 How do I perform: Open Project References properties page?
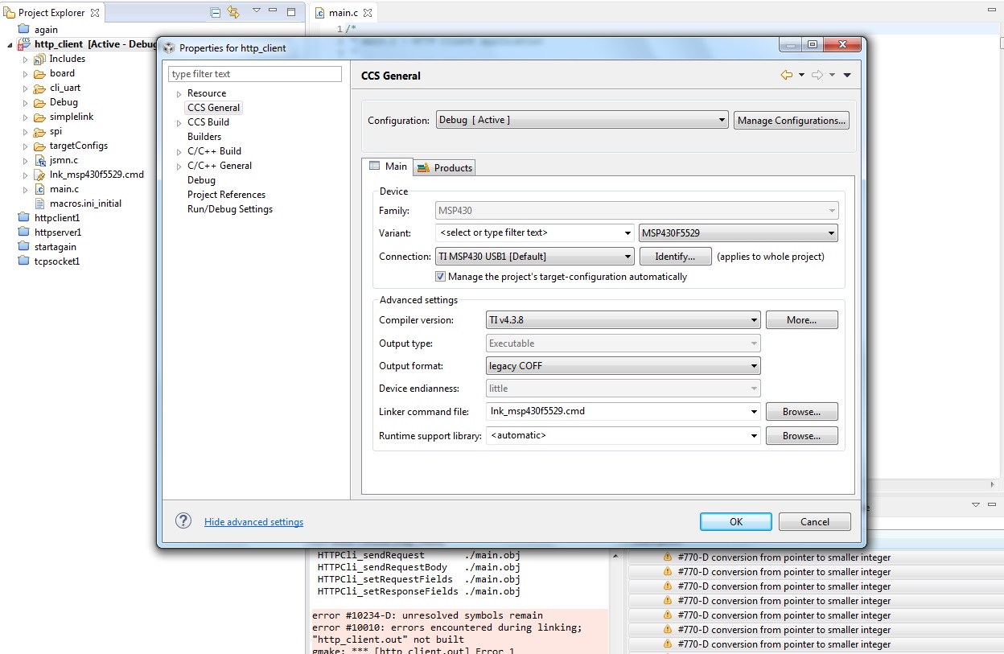(x=226, y=195)
